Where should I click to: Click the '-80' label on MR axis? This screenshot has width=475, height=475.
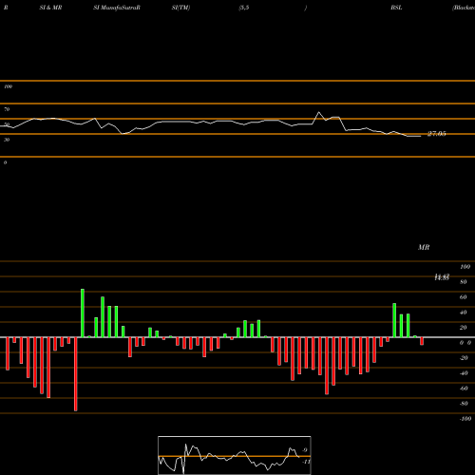(464, 404)
